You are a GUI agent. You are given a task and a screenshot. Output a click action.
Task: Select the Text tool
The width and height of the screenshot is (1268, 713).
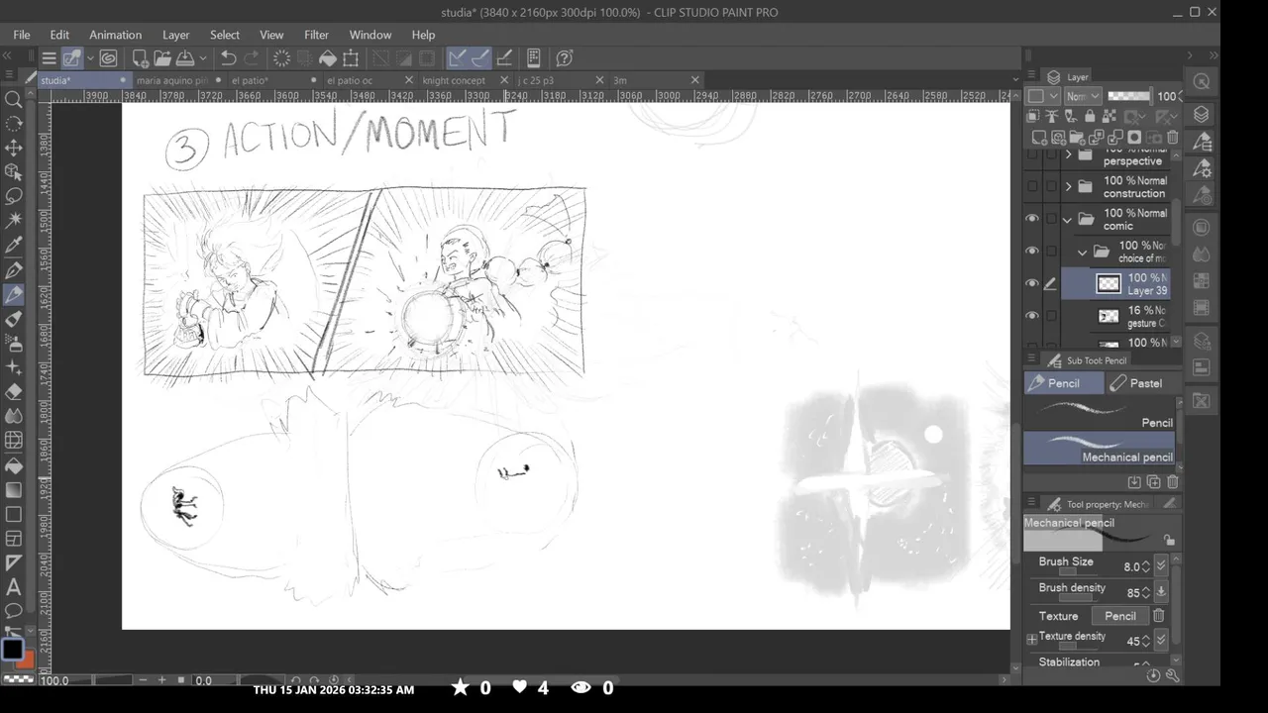coord(14,587)
